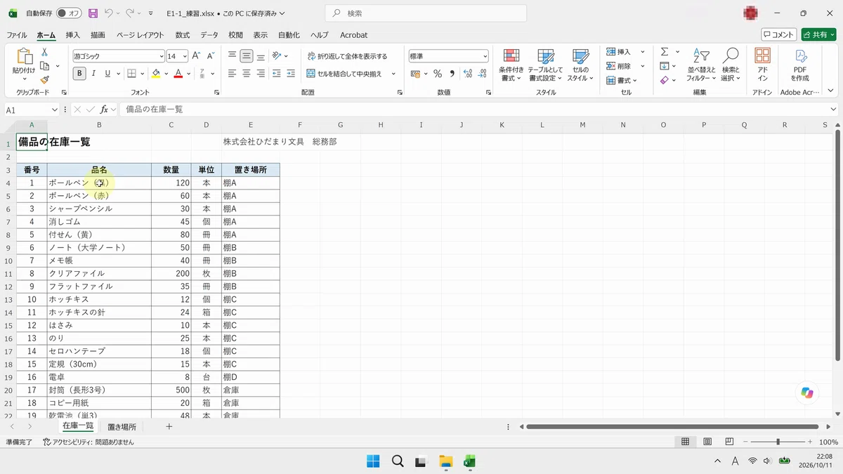
Task: Open 条件付き書式 conditional formatting
Action: click(511, 65)
